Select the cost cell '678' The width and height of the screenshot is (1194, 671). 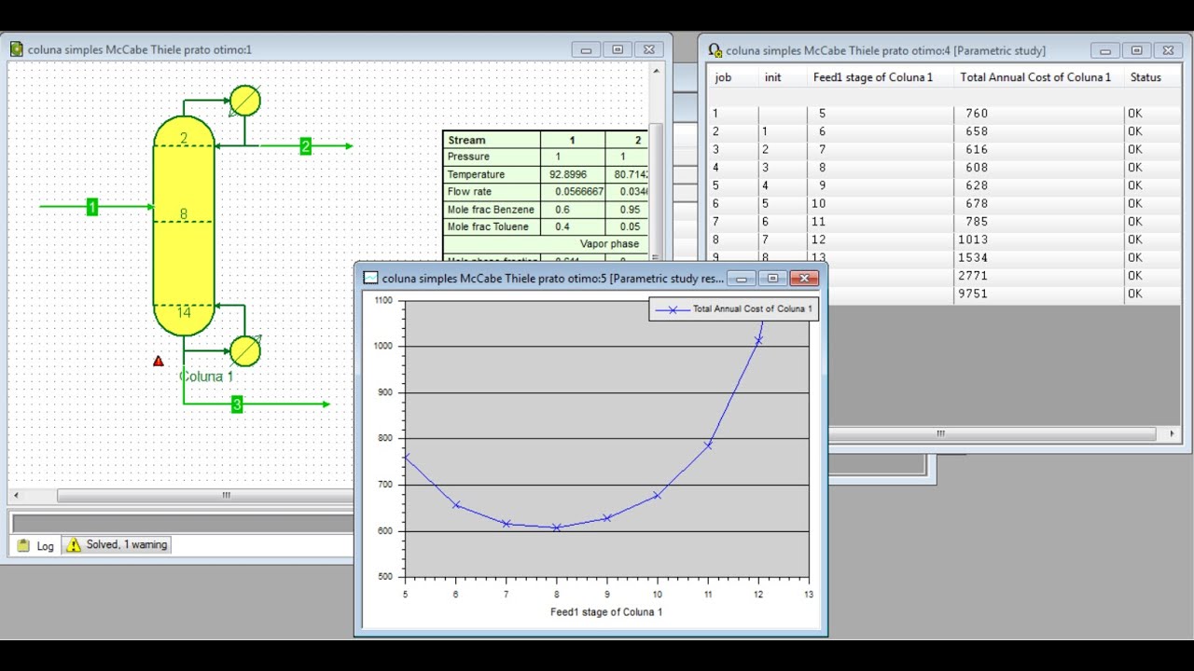pos(977,204)
